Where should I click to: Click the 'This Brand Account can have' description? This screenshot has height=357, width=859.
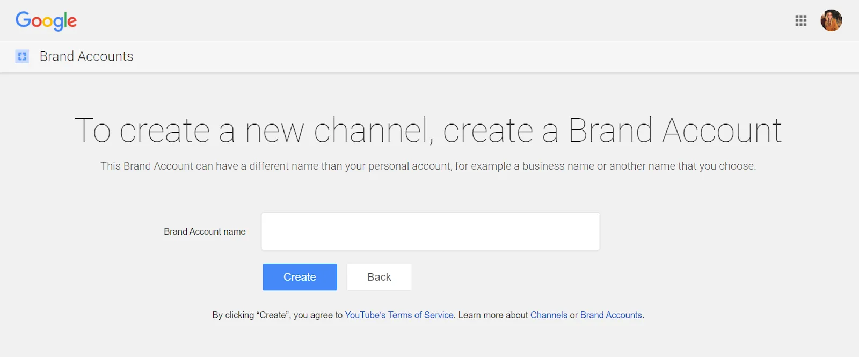[x=428, y=166]
